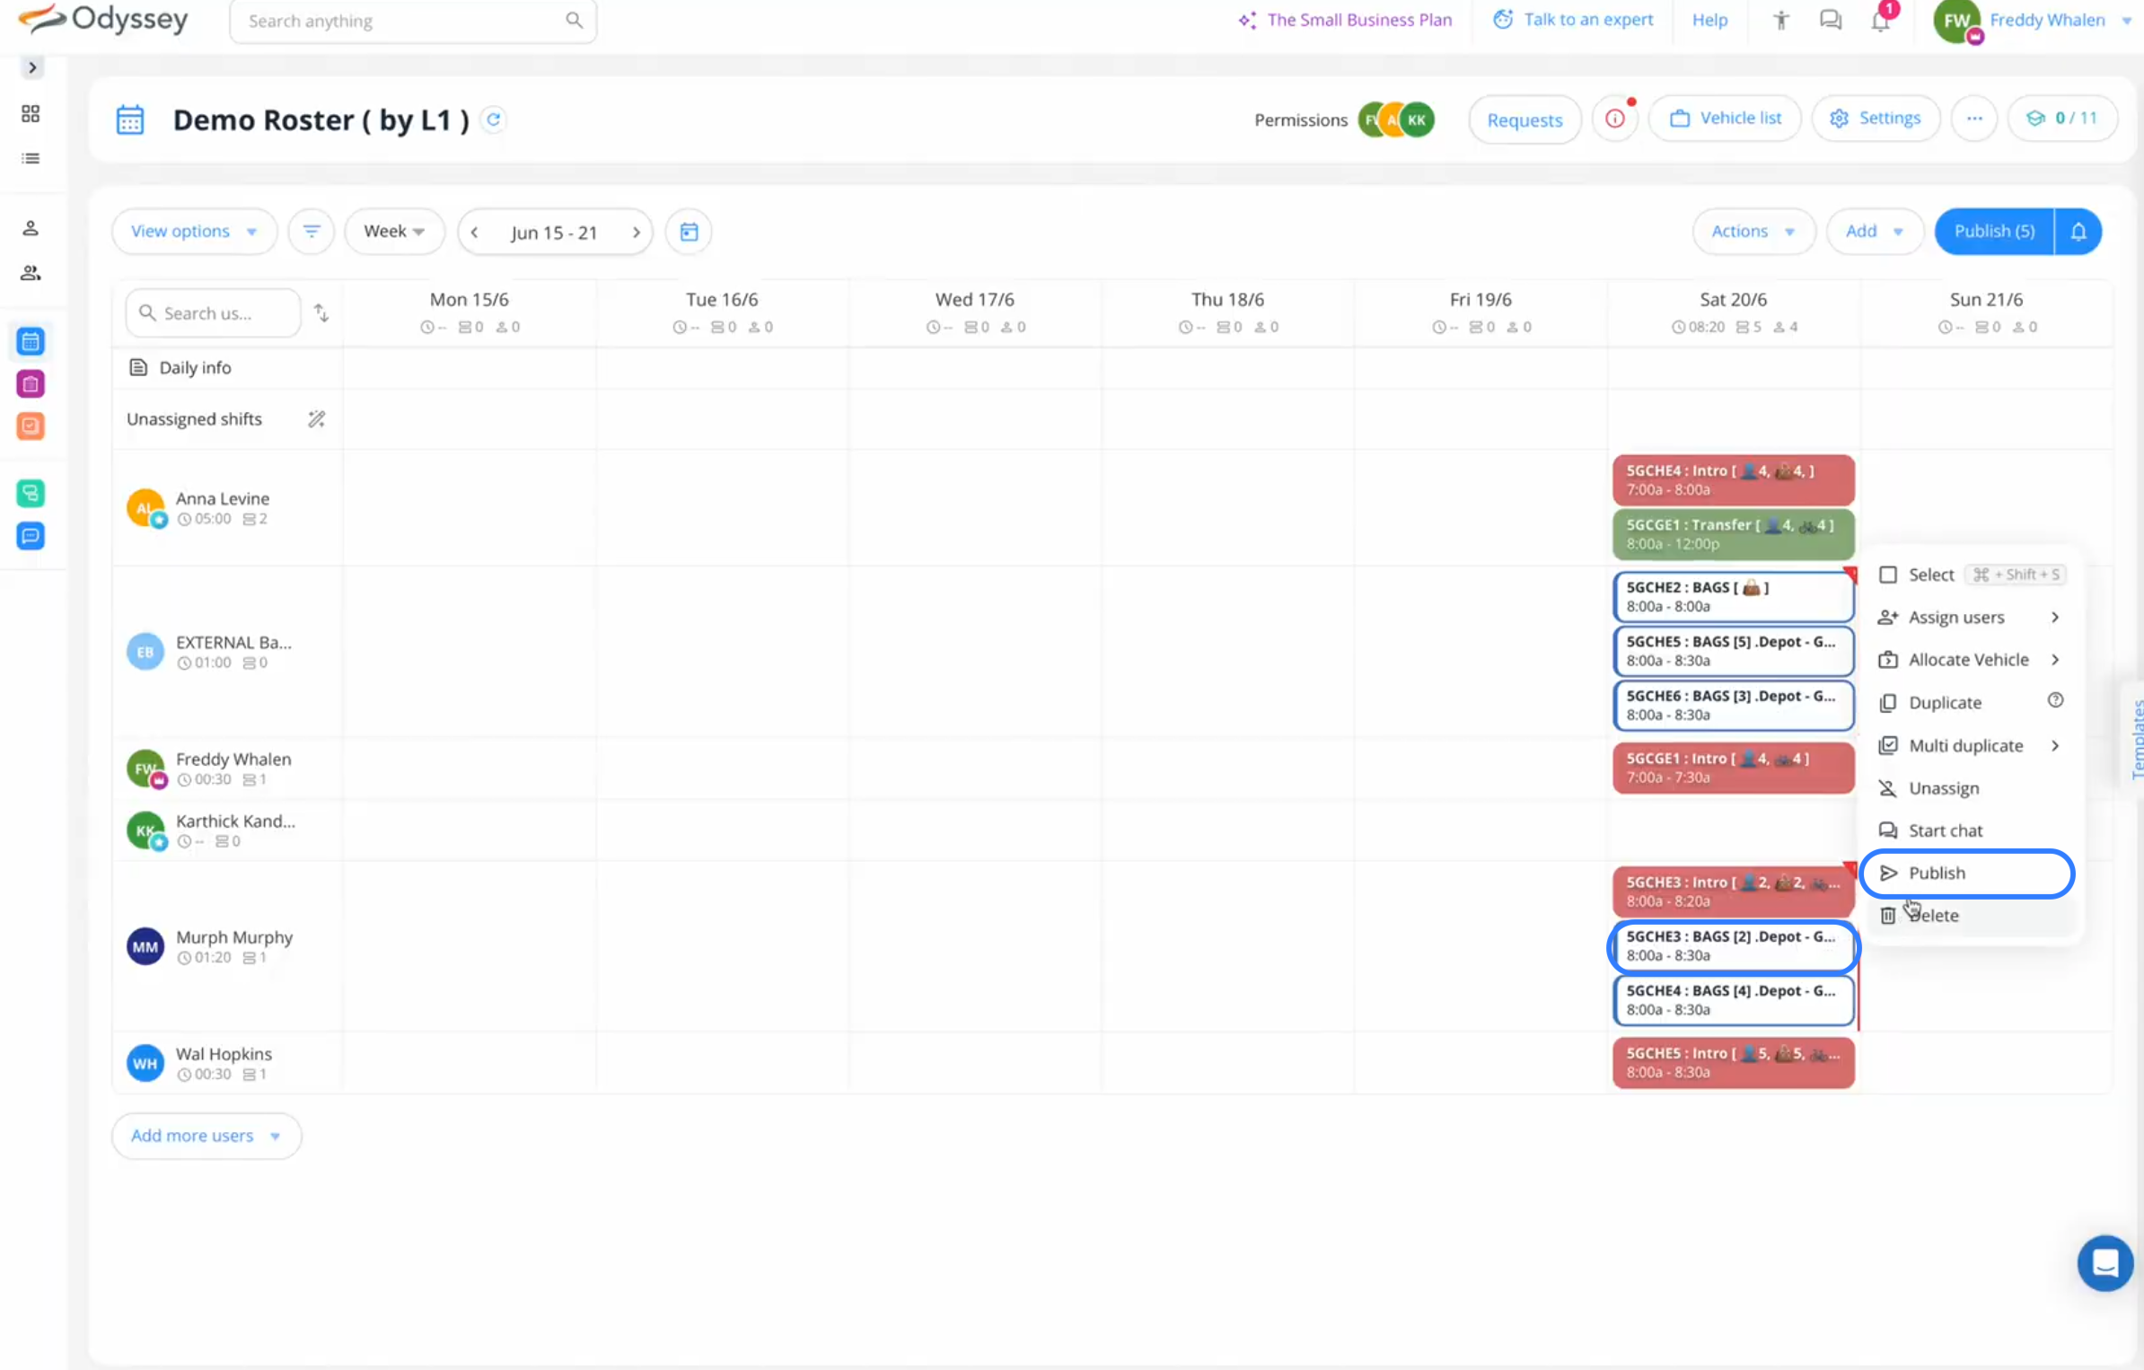Tick the Select checkbox in context menu
This screenshot has width=2144, height=1370.
click(1888, 575)
